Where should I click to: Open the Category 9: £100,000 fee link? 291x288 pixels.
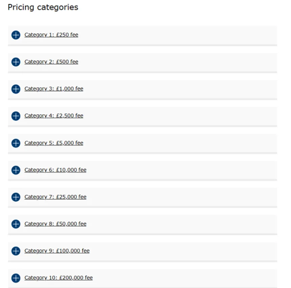[x=57, y=251]
